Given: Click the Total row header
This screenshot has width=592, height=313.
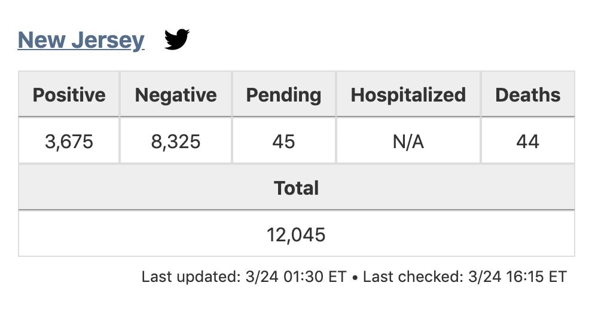Looking at the screenshot, I should click(296, 188).
